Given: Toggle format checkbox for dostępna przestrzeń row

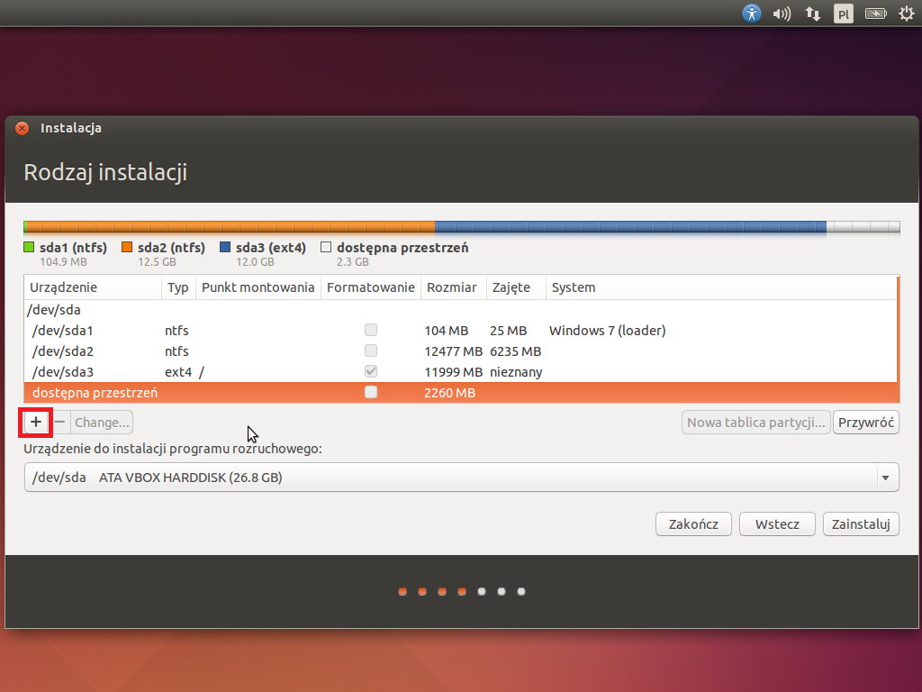Looking at the screenshot, I should pyautogui.click(x=370, y=392).
